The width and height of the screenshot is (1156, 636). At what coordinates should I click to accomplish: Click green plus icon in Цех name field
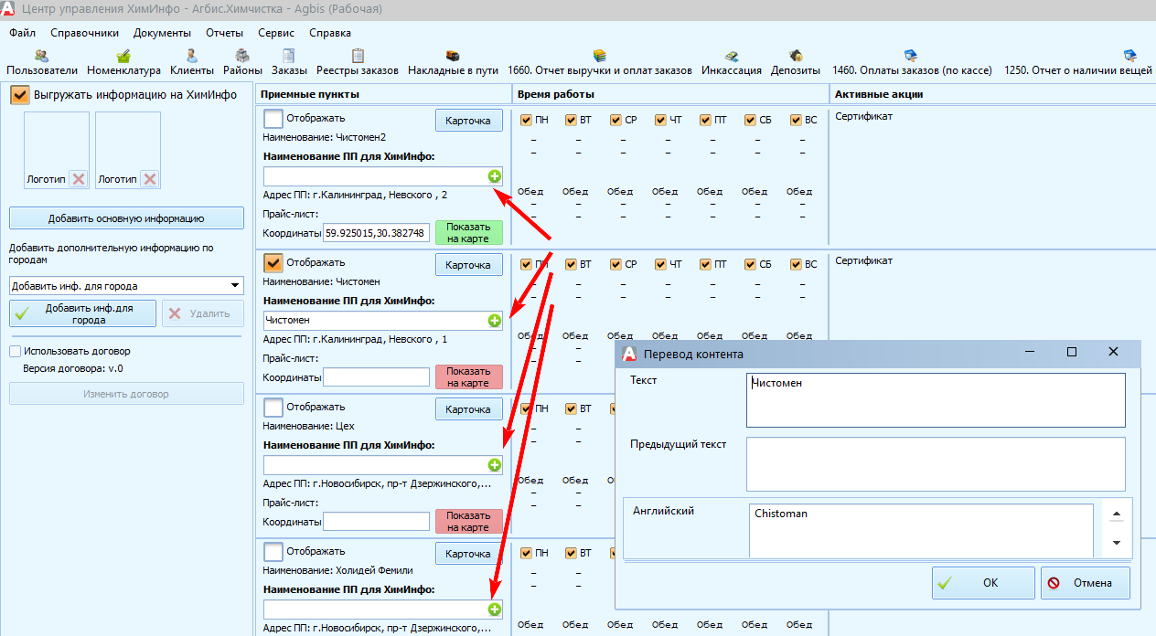[x=495, y=465]
